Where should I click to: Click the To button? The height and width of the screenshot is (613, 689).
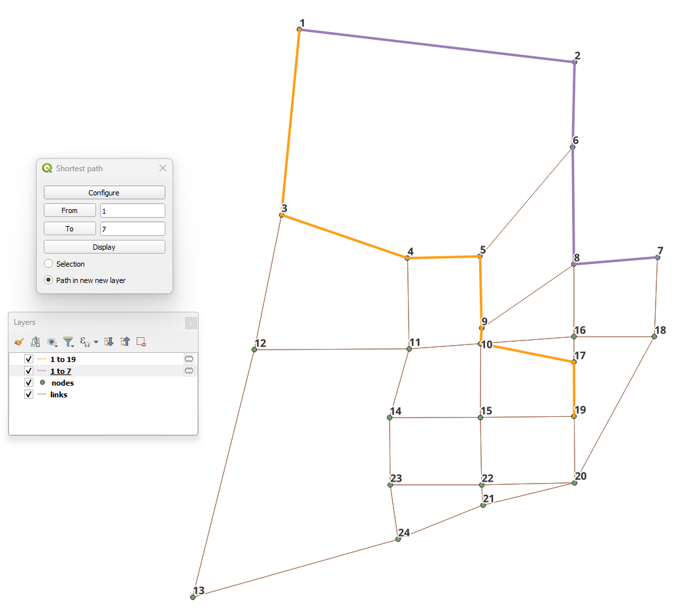pyautogui.click(x=70, y=229)
